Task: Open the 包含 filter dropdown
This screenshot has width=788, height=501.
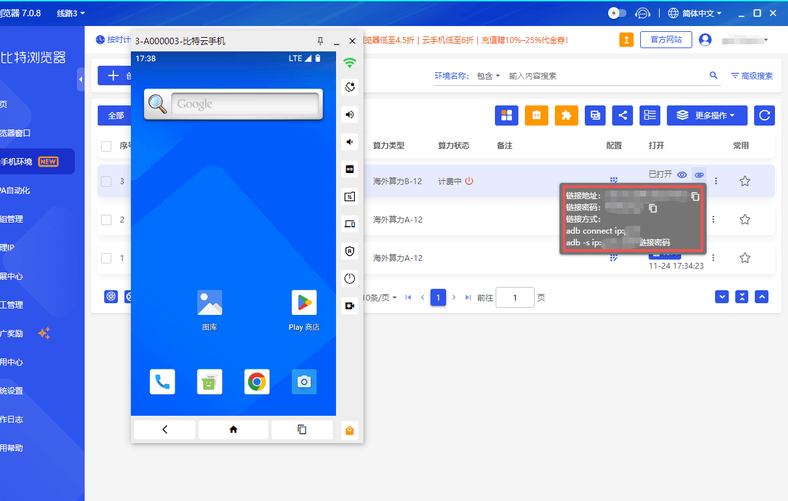Action: [x=488, y=76]
